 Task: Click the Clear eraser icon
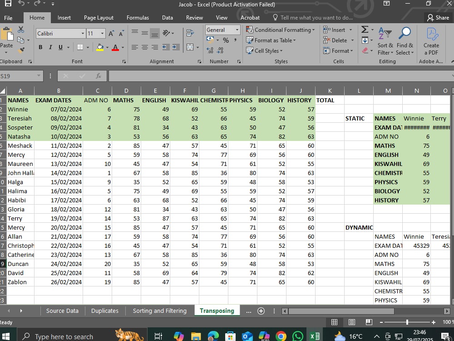[365, 50]
